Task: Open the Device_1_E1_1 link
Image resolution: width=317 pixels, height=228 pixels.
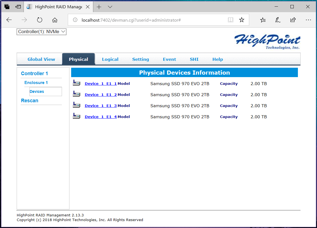Action: [x=101, y=83]
